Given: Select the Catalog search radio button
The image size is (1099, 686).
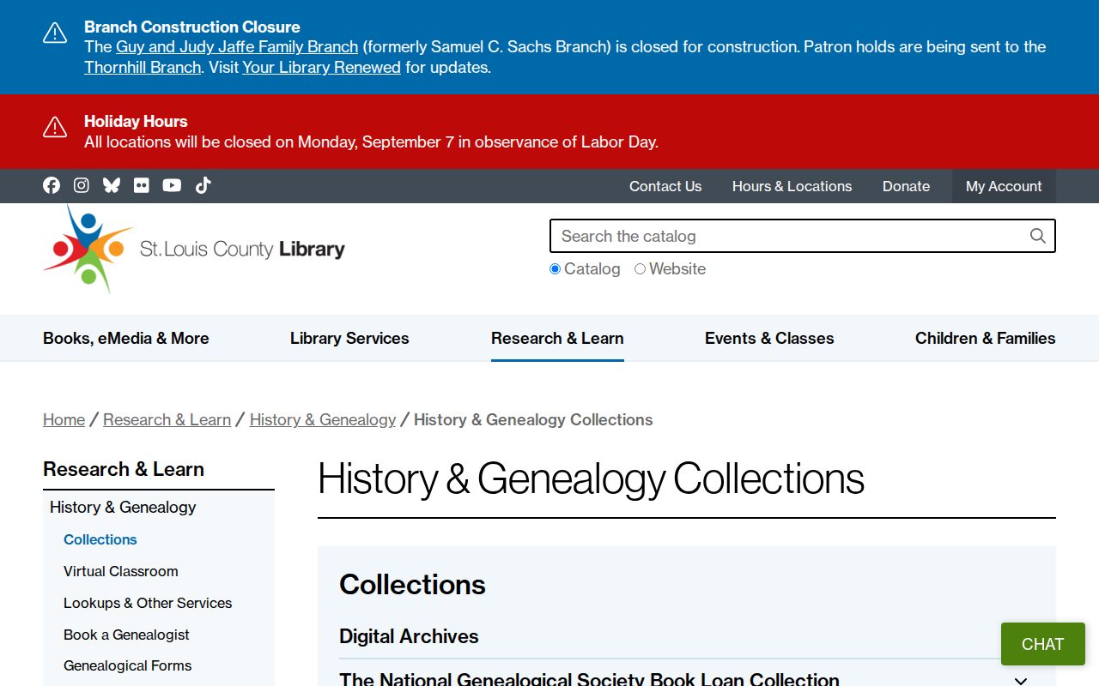Looking at the screenshot, I should click(x=556, y=269).
